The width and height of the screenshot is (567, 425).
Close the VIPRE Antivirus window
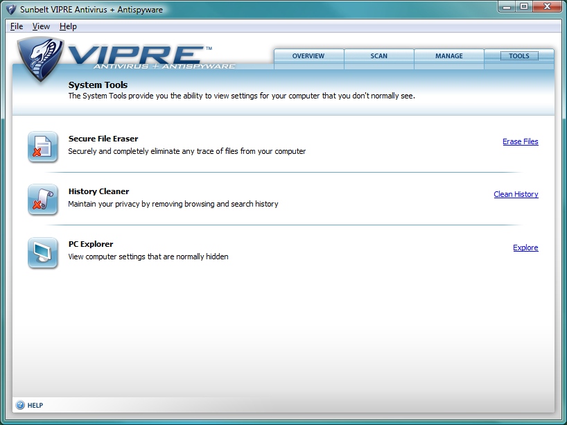tap(547, 7)
